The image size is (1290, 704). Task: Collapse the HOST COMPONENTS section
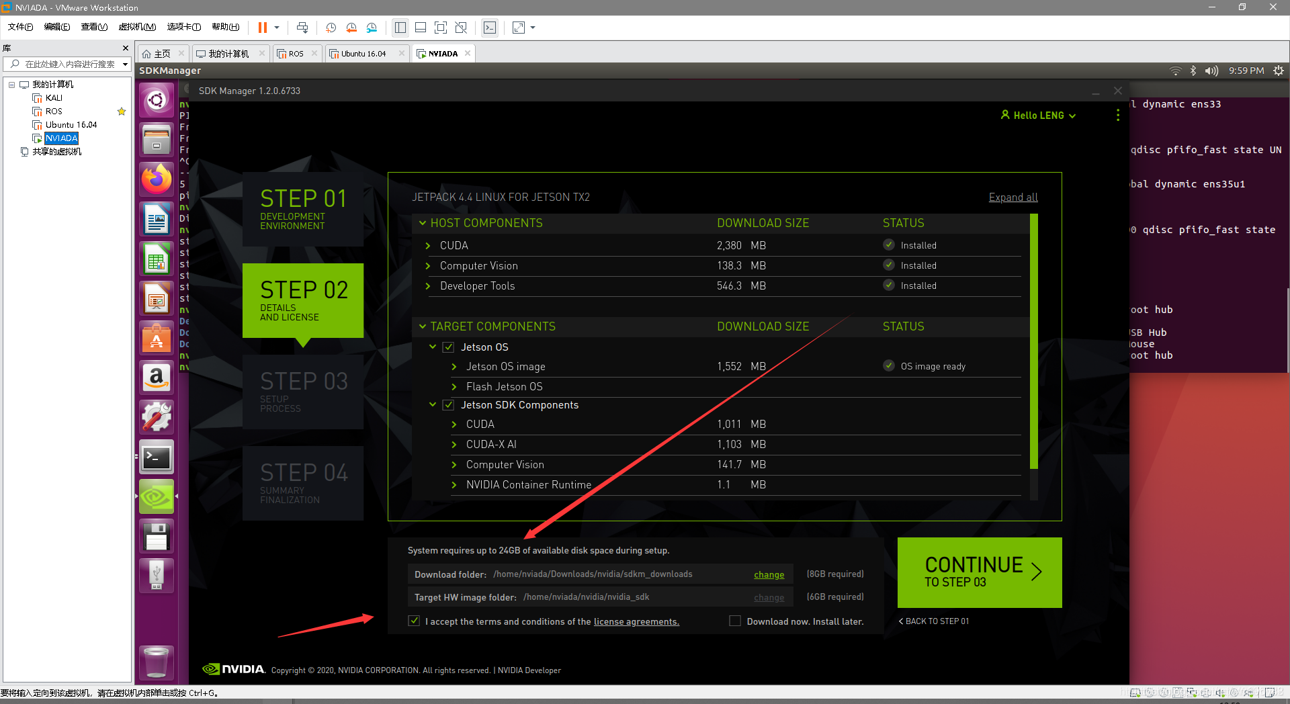coord(423,222)
